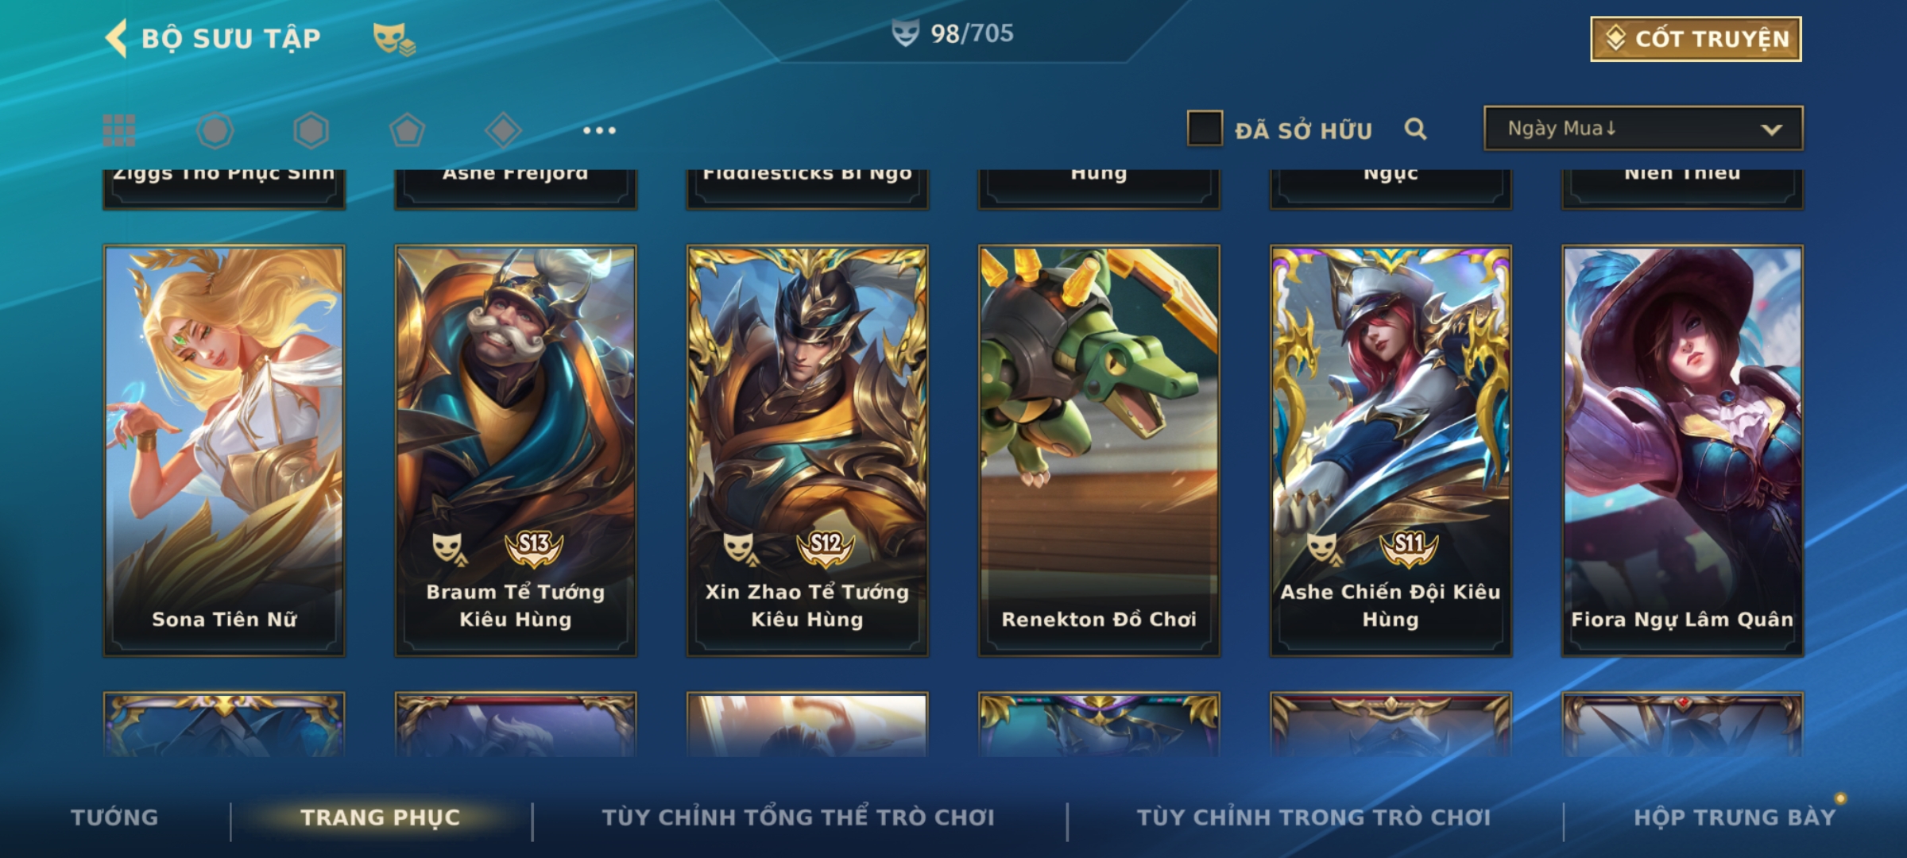
Task: Open the Hộp Trưng Bày tab
Action: [1735, 817]
